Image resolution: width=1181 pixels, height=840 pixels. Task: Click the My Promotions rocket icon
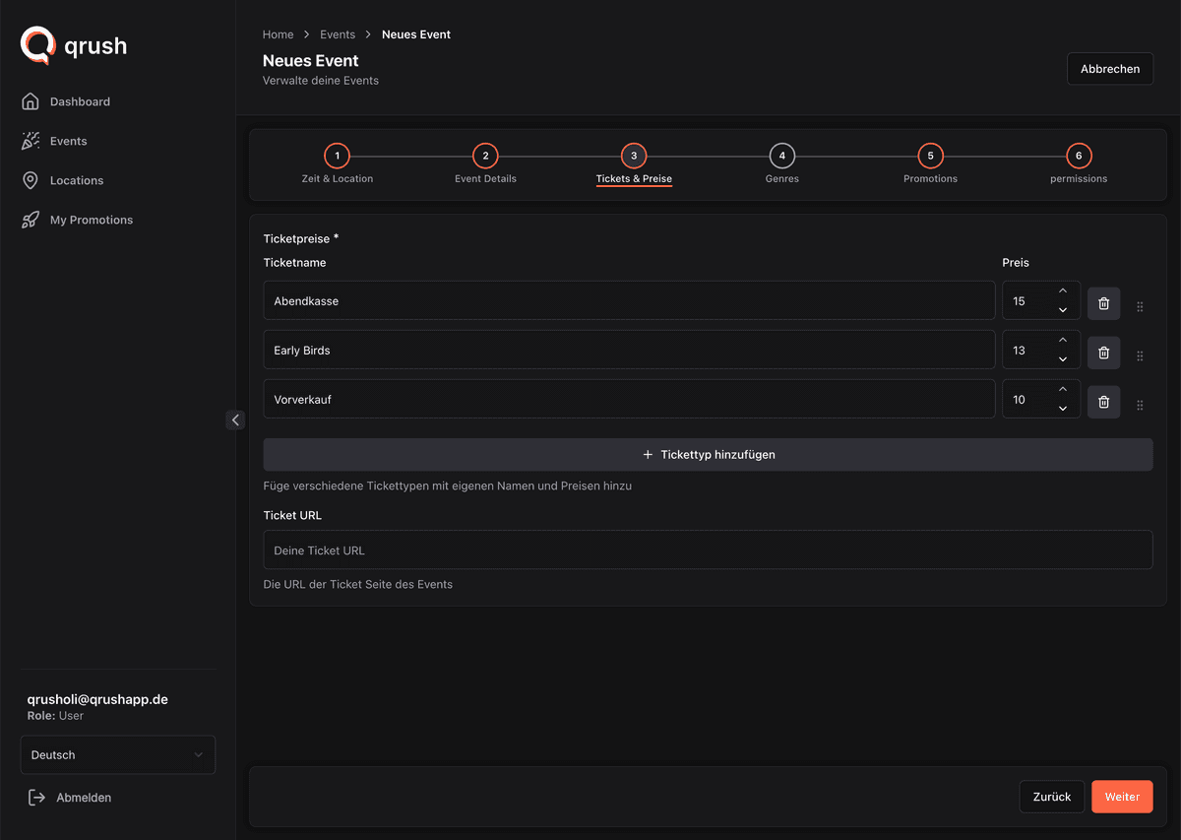point(31,220)
